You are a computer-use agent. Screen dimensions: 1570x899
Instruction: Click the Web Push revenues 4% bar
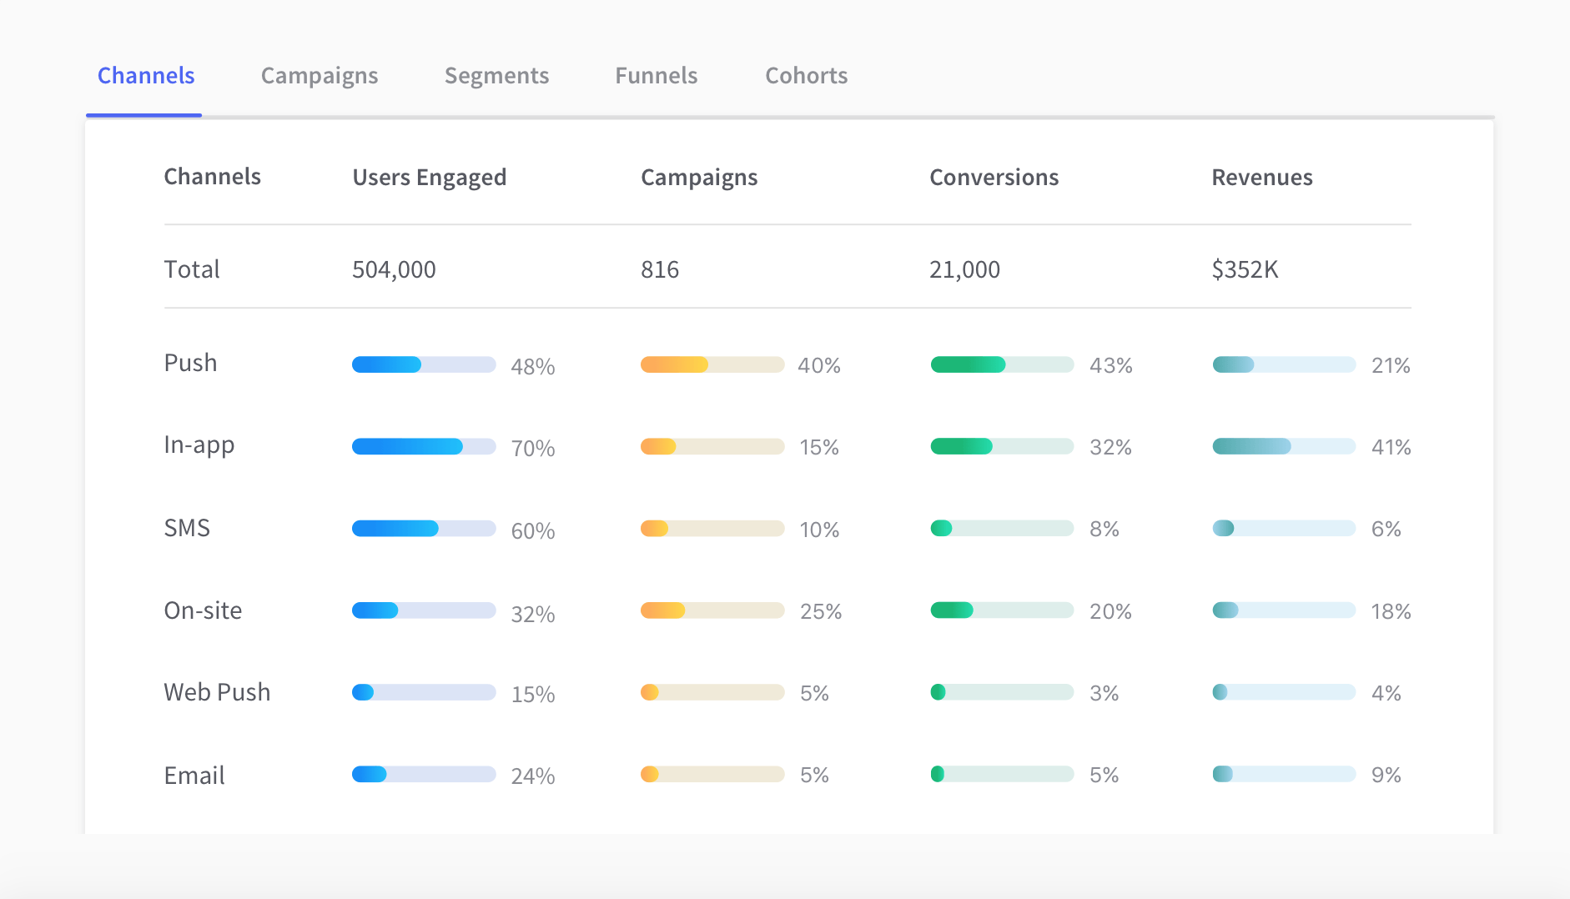click(1283, 692)
